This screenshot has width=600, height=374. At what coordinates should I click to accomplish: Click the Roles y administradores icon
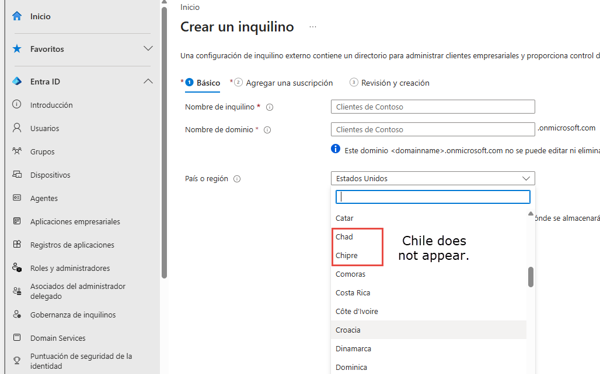pyautogui.click(x=17, y=267)
